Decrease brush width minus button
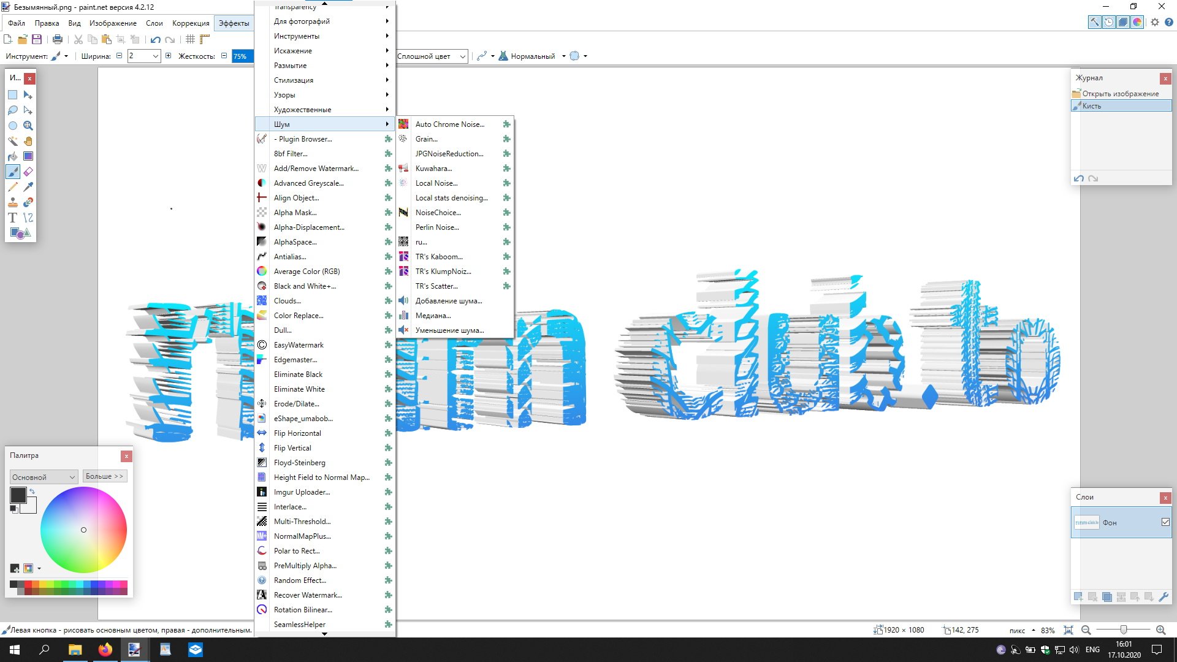1177x662 pixels. [120, 56]
